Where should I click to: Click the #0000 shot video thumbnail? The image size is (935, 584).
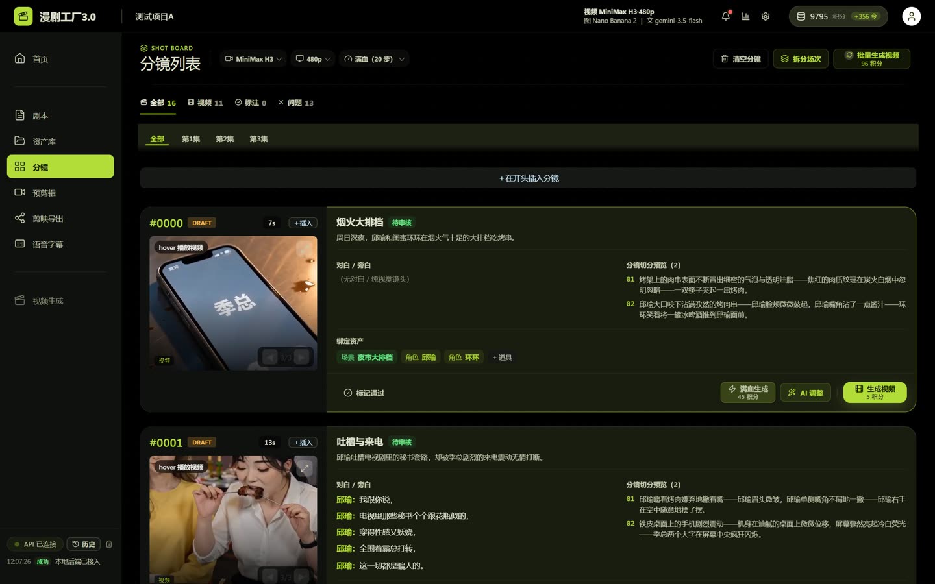(x=233, y=303)
